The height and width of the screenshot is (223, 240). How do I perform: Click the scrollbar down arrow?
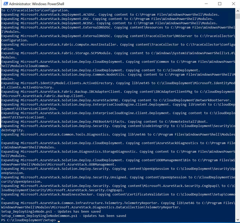[237, 220]
